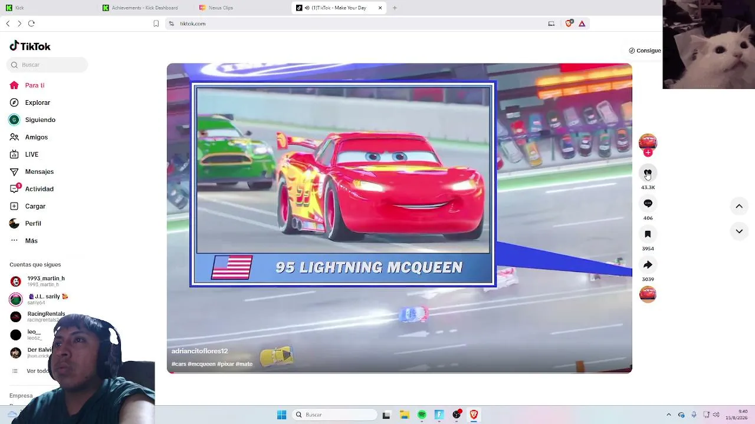755x424 pixels.
Task: Select the TikTok - Make Your Day tab
Action: pos(339,8)
